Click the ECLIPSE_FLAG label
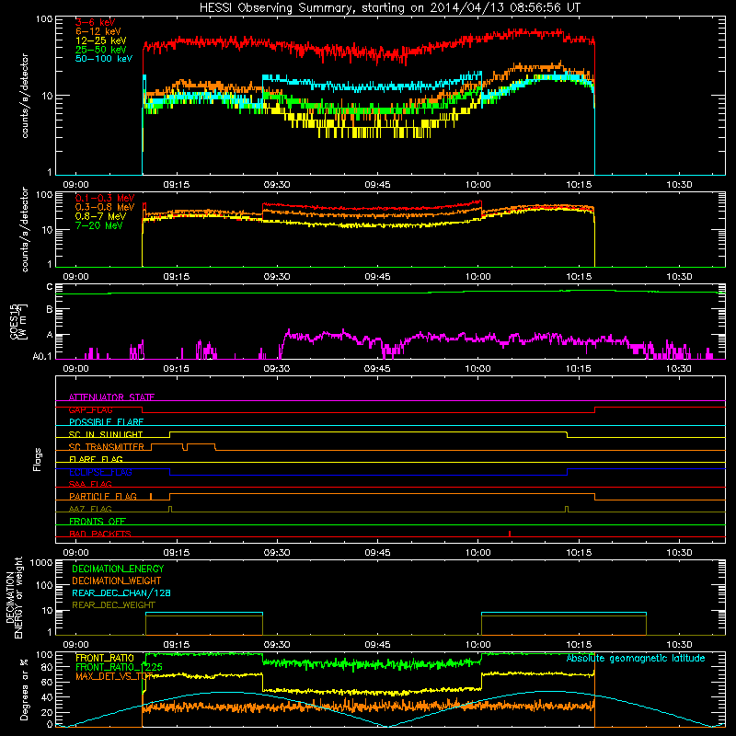736x736 pixels. point(100,472)
